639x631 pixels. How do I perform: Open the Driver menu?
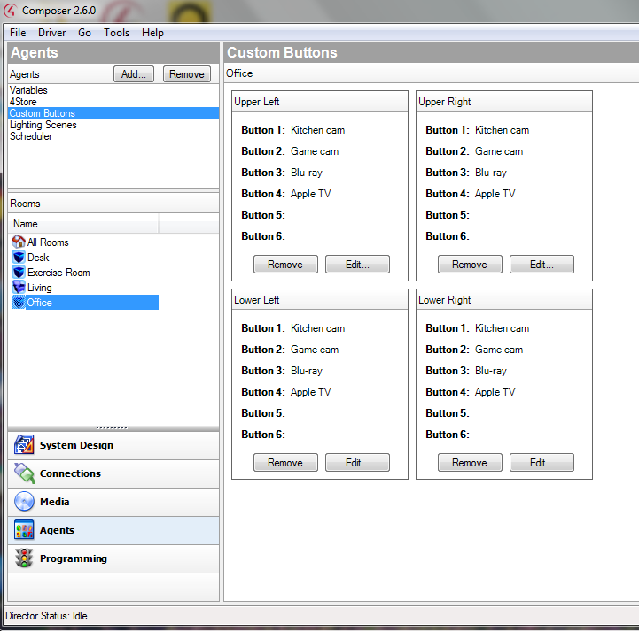51,33
